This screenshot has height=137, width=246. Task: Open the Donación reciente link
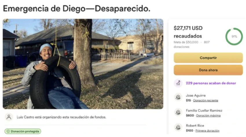click(205, 101)
